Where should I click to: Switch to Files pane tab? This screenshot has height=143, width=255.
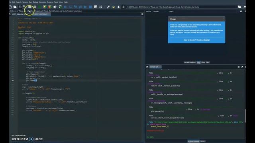[x=208, y=62]
